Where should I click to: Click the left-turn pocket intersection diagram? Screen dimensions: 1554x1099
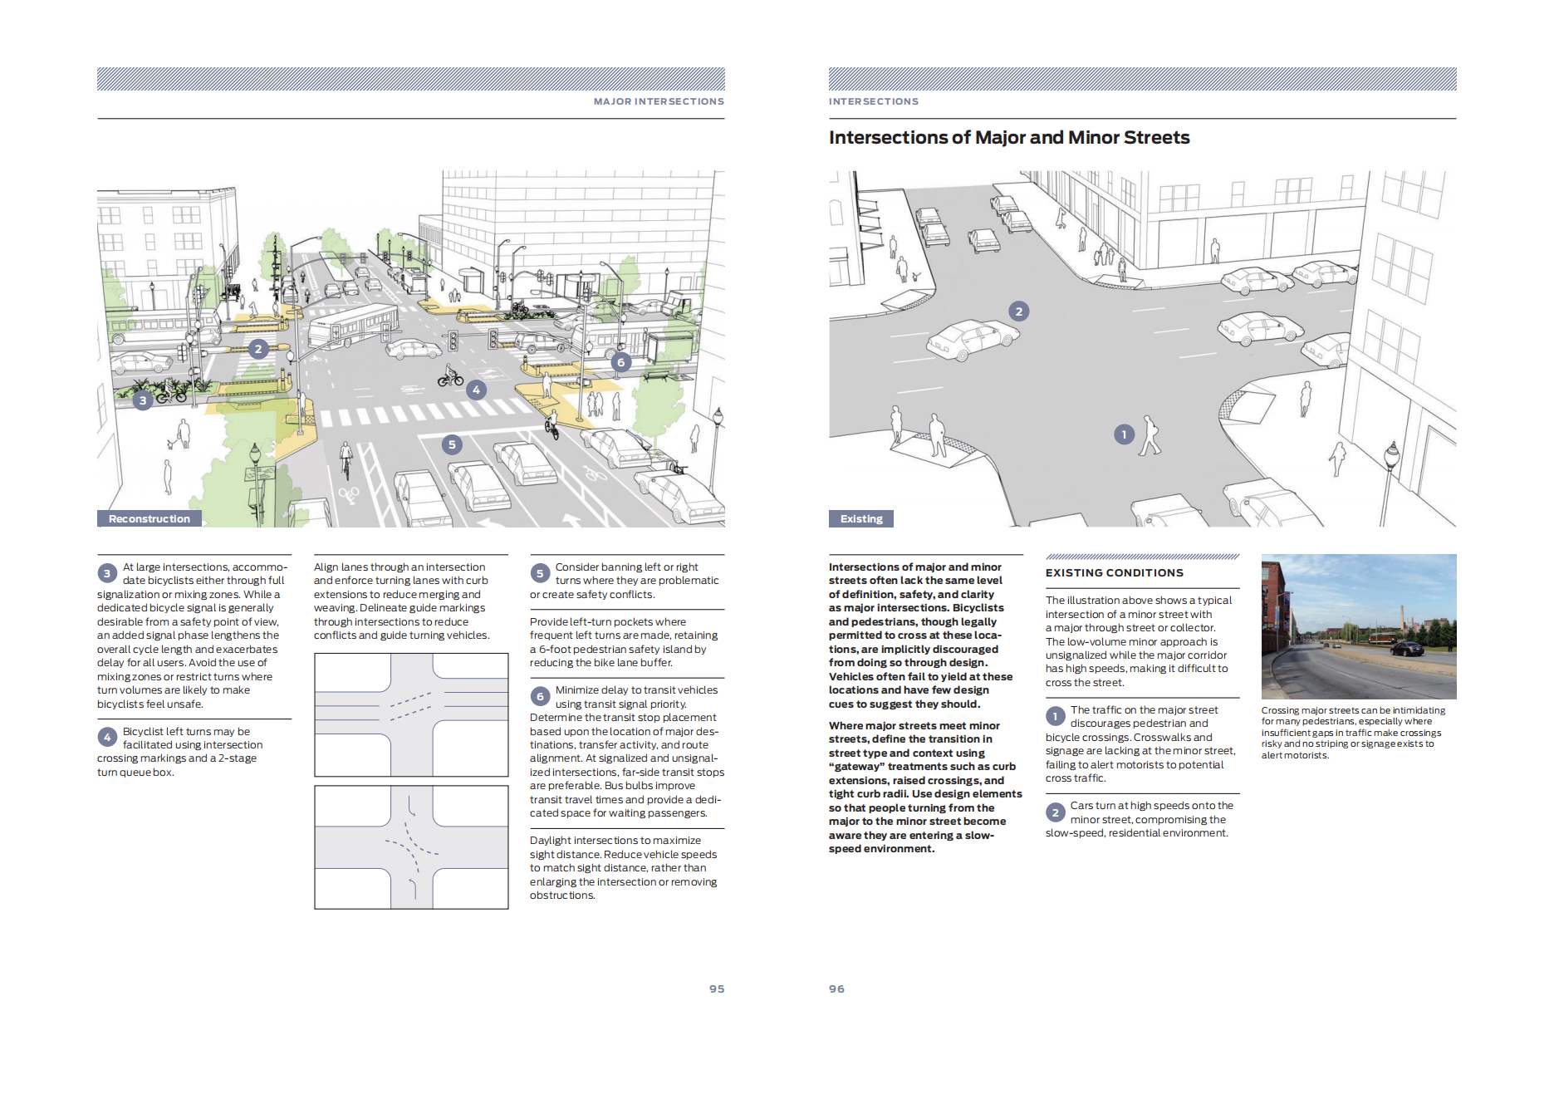pos(411,847)
